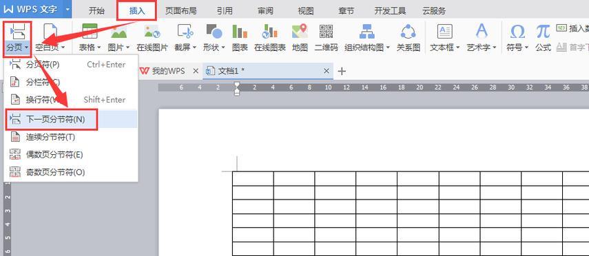Image resolution: width=589 pixels, height=256 pixels.
Task: Switch to the 页面布局 ribbon tab
Action: click(x=180, y=11)
